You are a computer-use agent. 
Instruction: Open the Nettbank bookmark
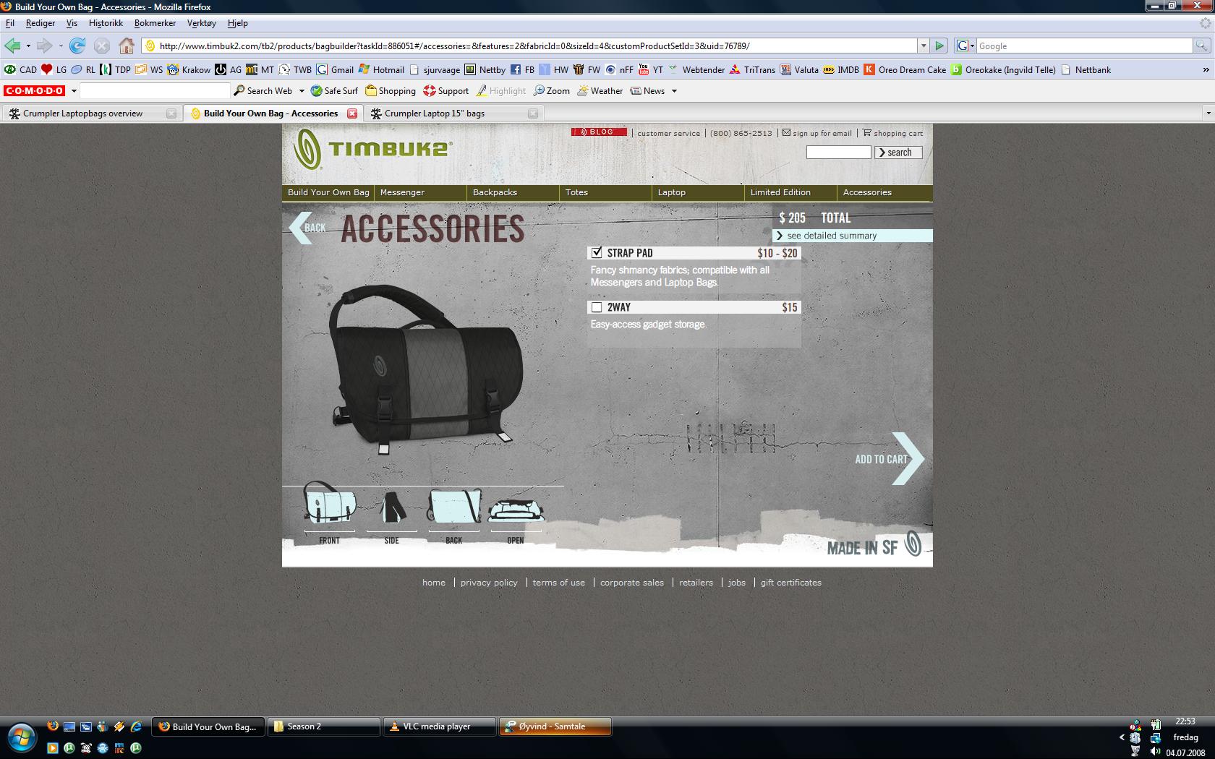1086,69
